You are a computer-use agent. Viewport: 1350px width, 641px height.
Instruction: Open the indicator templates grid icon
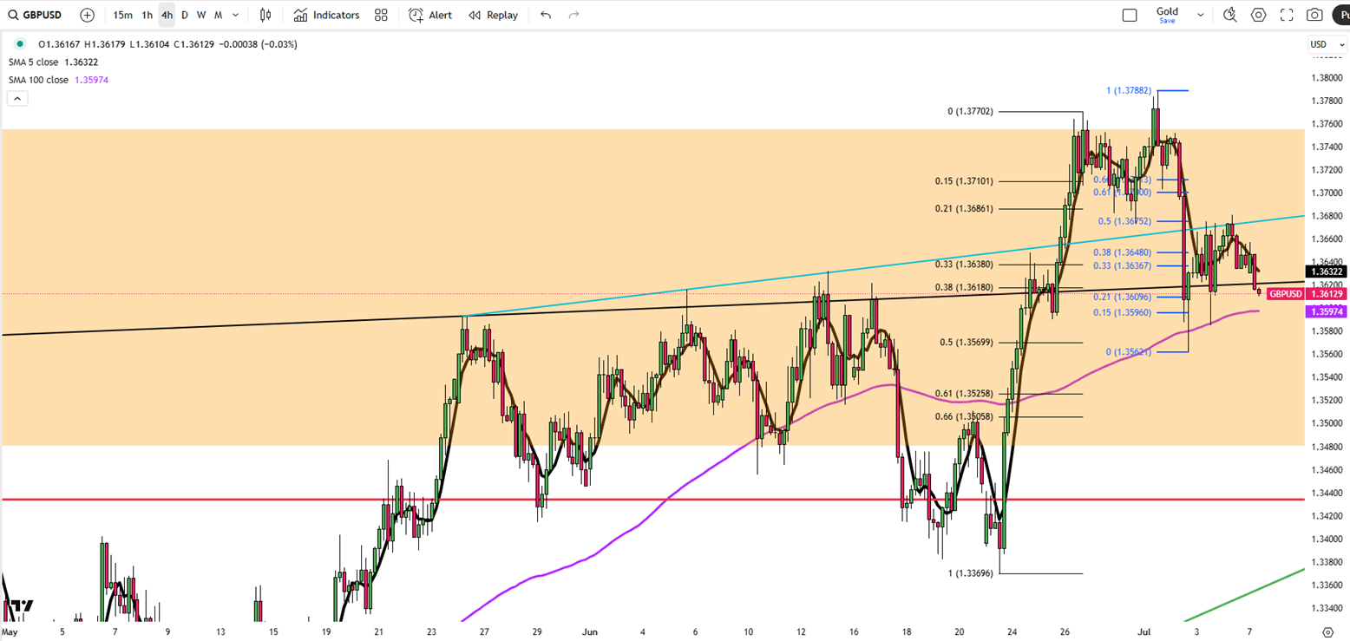pyautogui.click(x=381, y=15)
